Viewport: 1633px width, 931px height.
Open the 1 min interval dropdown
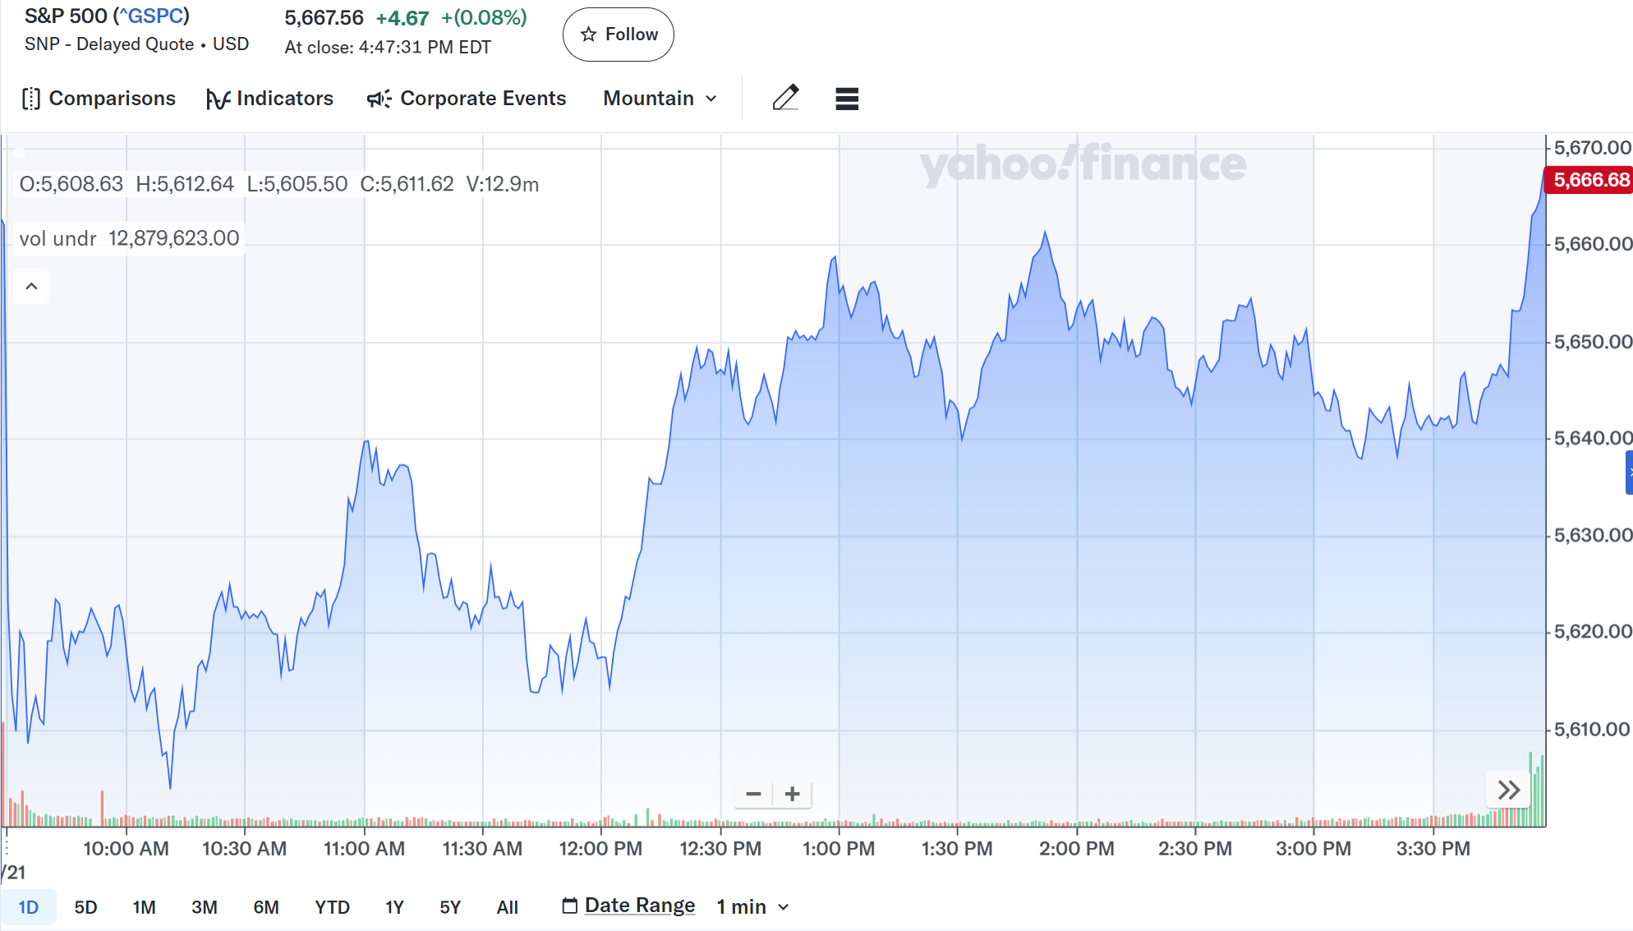[x=752, y=906]
